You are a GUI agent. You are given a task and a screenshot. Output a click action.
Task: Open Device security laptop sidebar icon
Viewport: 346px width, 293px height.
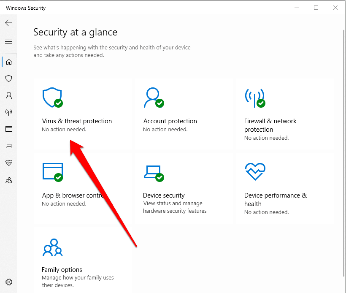[x=8, y=146]
